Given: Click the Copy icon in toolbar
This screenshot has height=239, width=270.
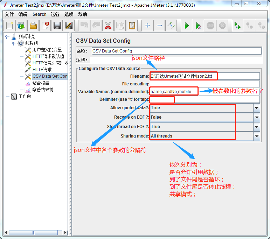Looking at the screenshot, I should point(120,26).
